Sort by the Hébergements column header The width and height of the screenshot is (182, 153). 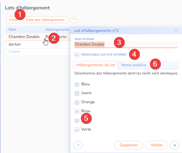point(58,29)
